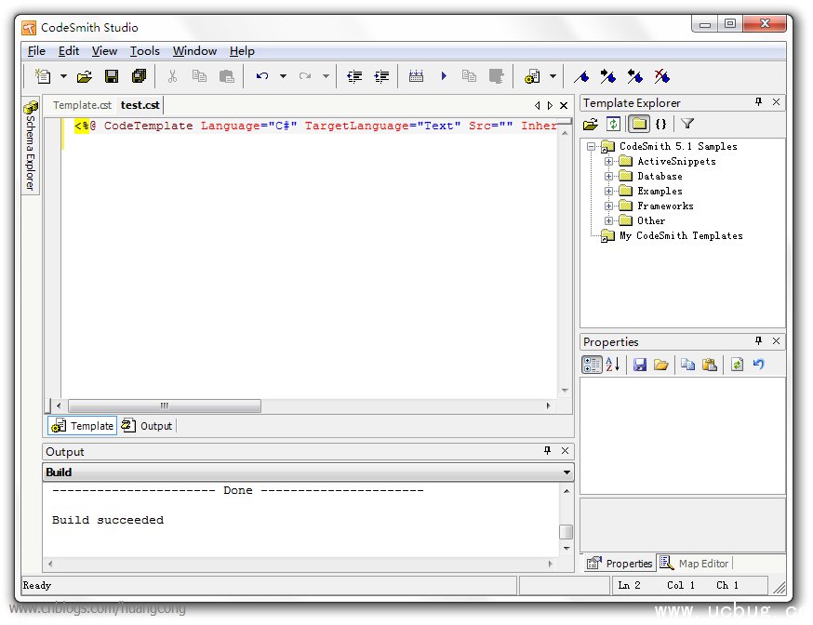Expand the Database folder node

[608, 176]
